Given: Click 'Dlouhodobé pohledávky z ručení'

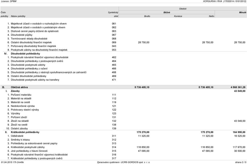Looking at the screenshot, I should [x=29, y=68].
